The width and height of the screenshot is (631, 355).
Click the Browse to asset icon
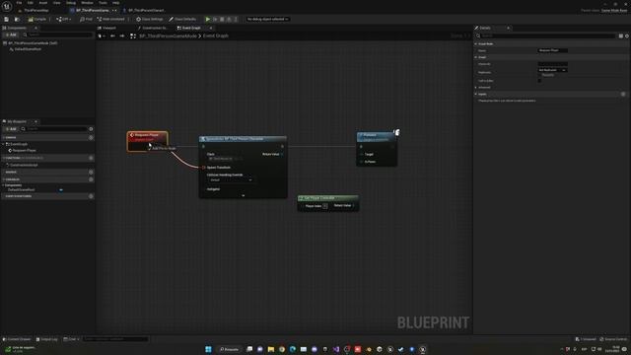tap(17, 19)
